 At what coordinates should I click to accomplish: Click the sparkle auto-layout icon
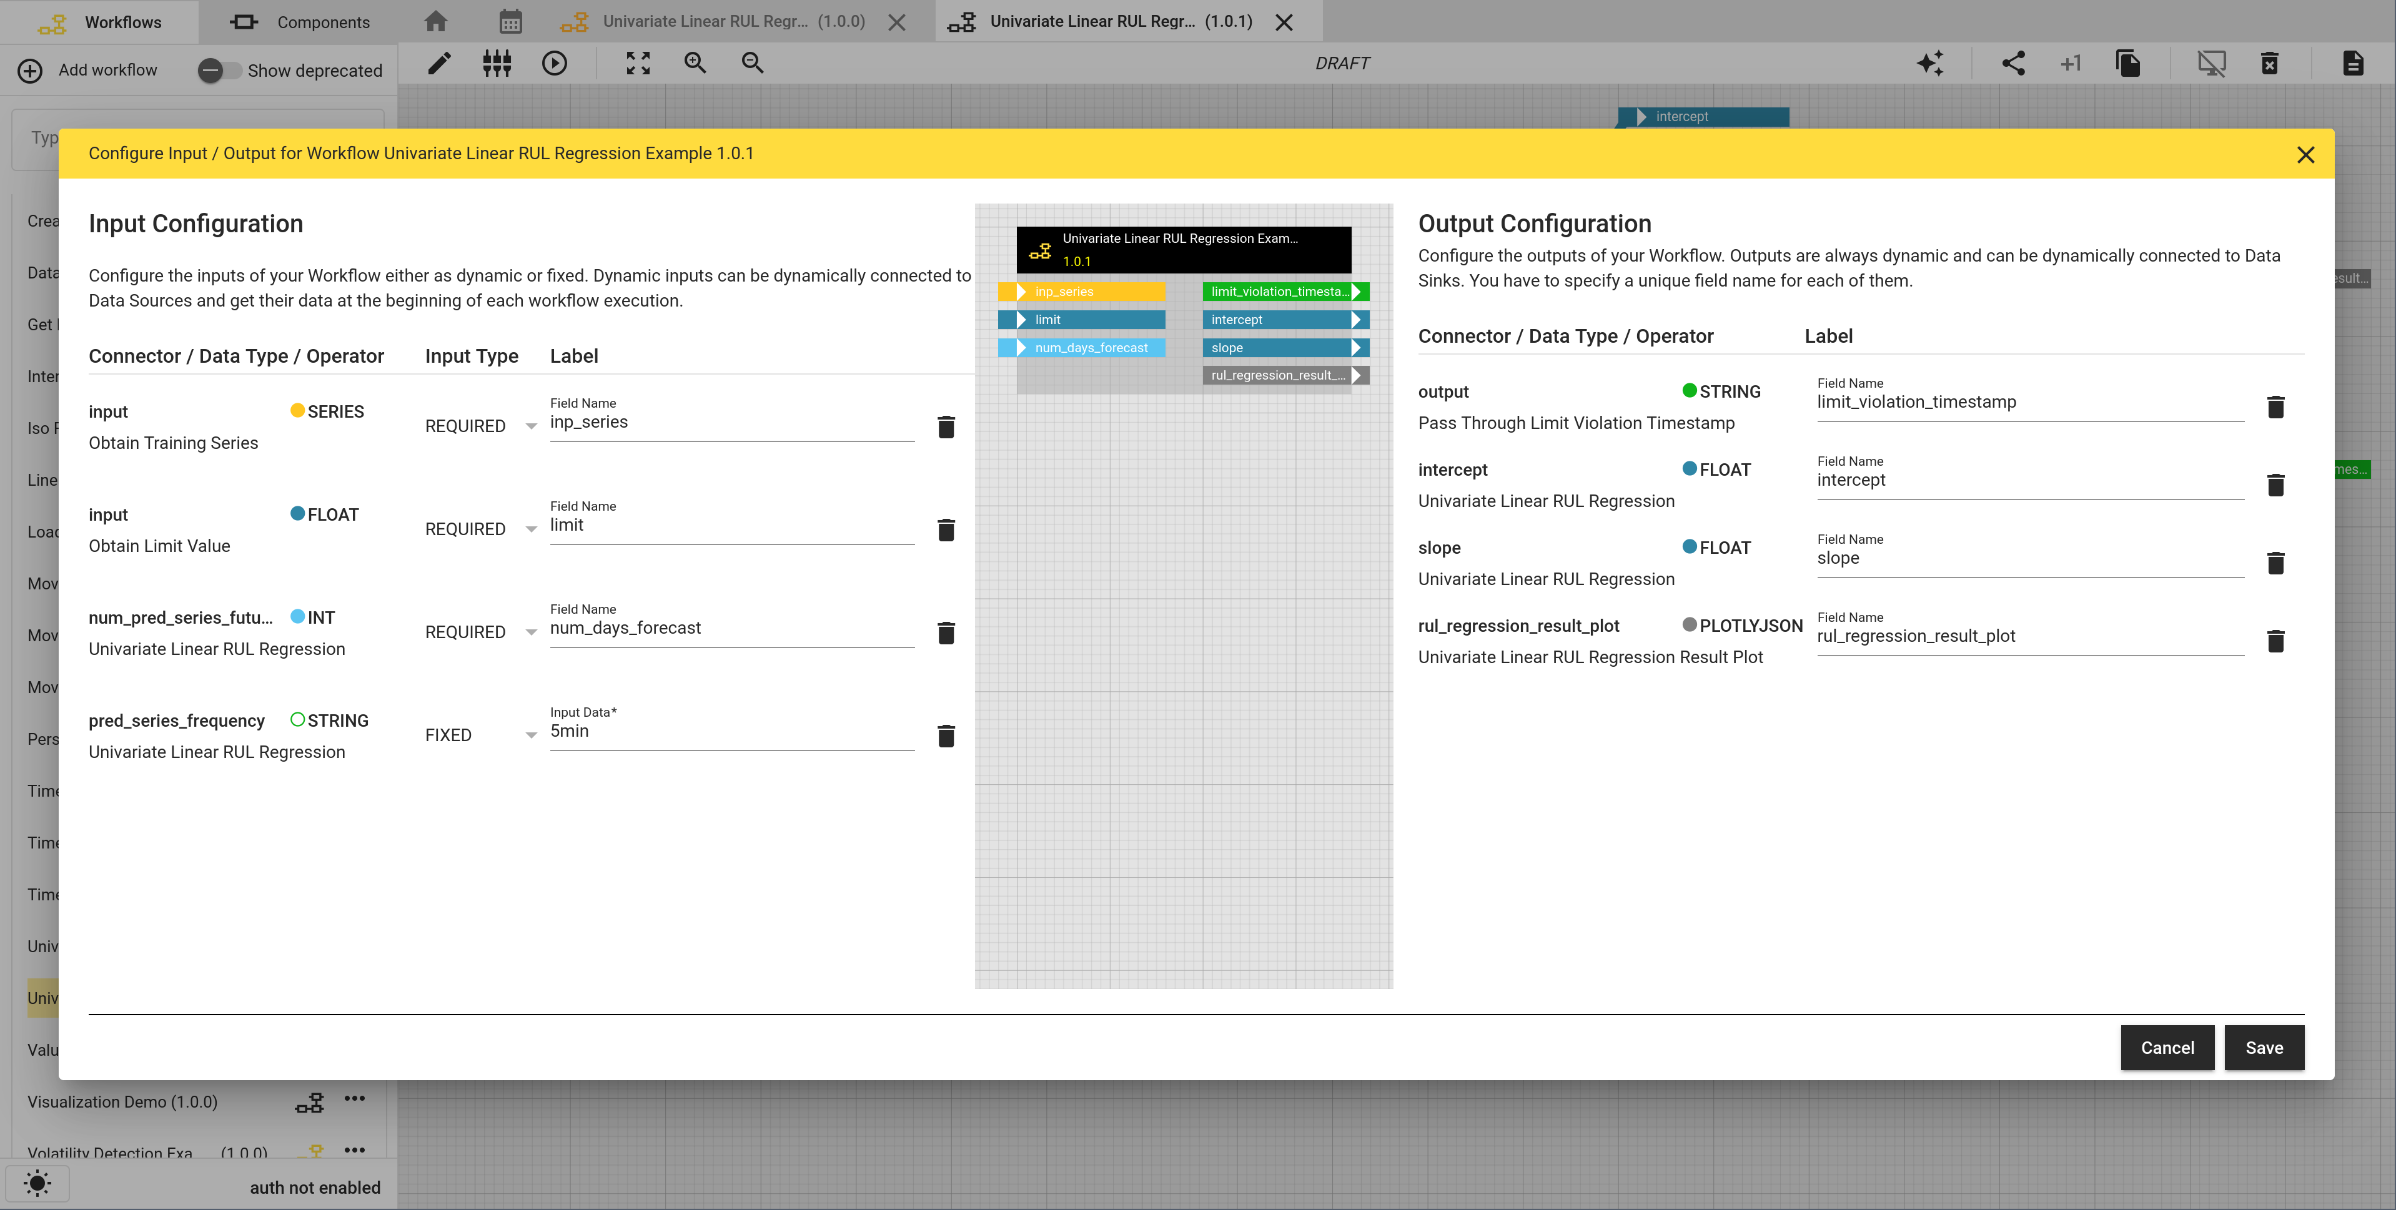coord(1931,63)
